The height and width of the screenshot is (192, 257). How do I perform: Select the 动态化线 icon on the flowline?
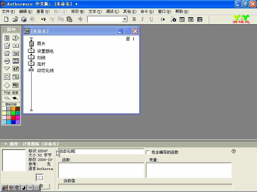[x=31, y=70]
